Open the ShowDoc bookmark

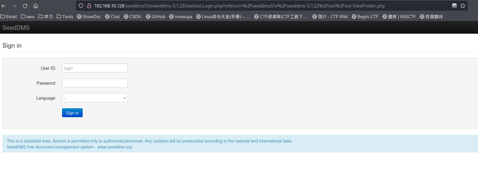[89, 17]
